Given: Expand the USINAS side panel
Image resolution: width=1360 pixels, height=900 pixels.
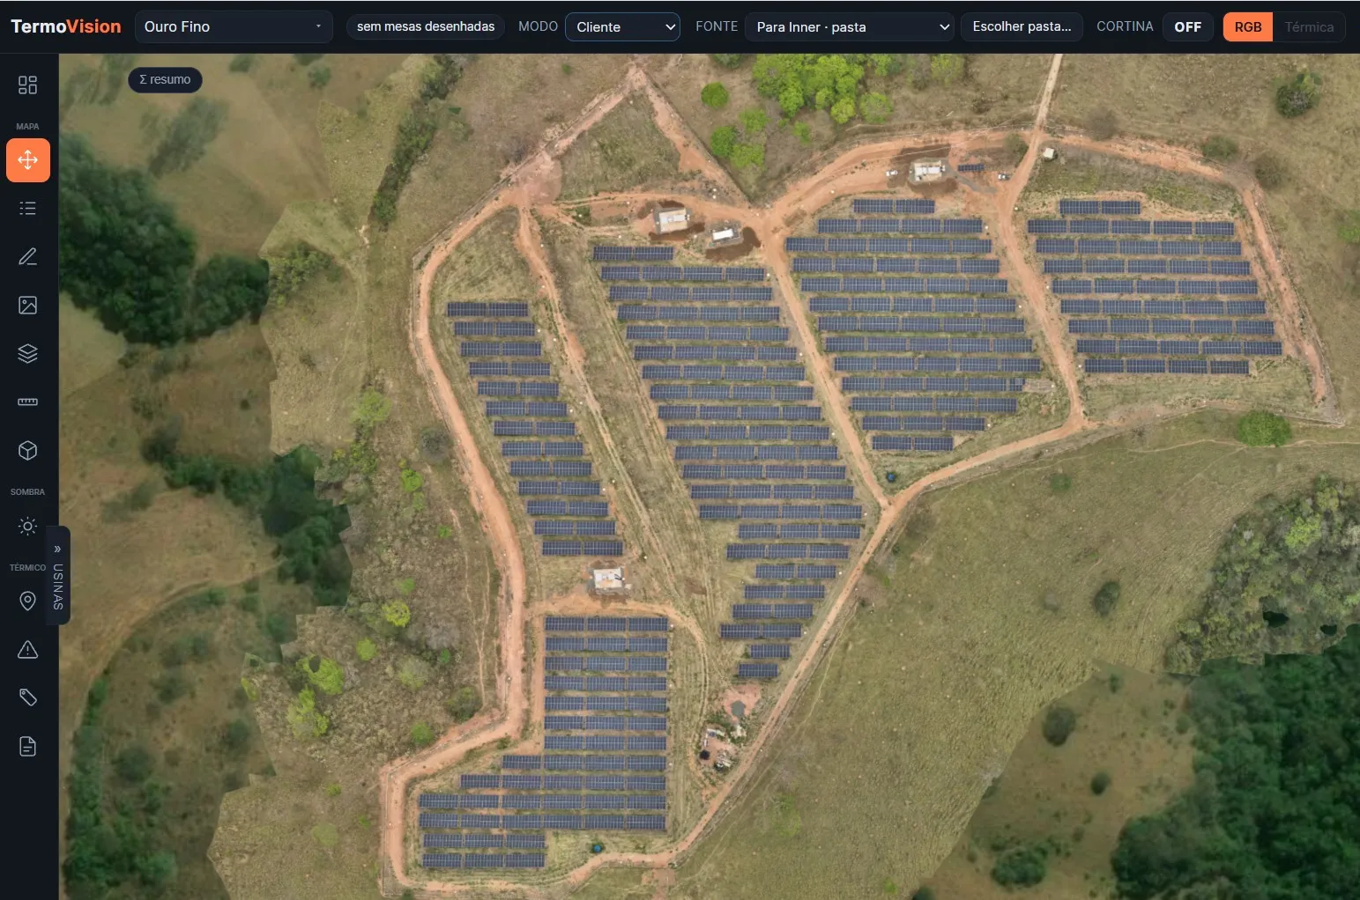Looking at the screenshot, I should click(58, 575).
